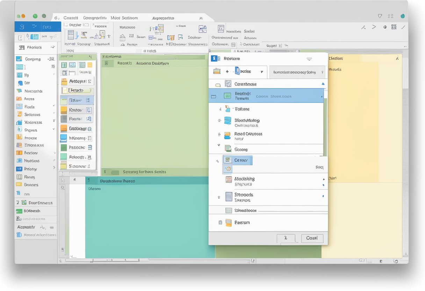This screenshot has width=425, height=291.
Task: Select the Cenoor item in the dialog list
Action: pyautogui.click(x=240, y=160)
